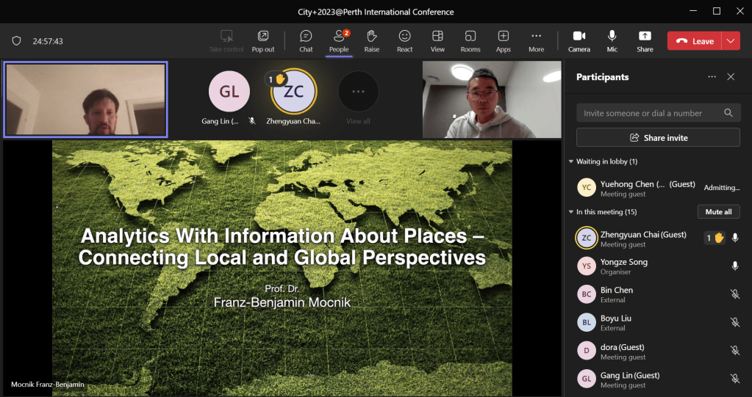Open breakout Rooms
The width and height of the screenshot is (752, 397).
470,41
